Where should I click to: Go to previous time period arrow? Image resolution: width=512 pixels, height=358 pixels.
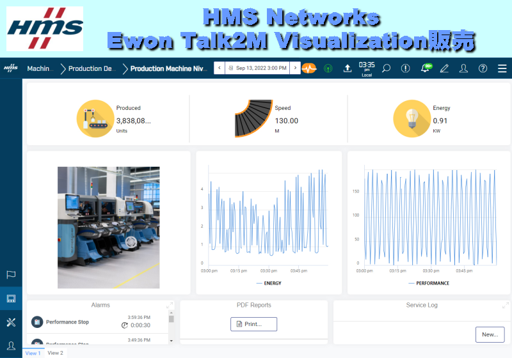(220, 68)
